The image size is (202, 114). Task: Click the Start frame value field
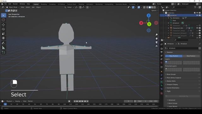[142, 101]
